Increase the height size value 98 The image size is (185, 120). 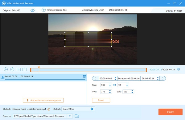pos(127,84)
